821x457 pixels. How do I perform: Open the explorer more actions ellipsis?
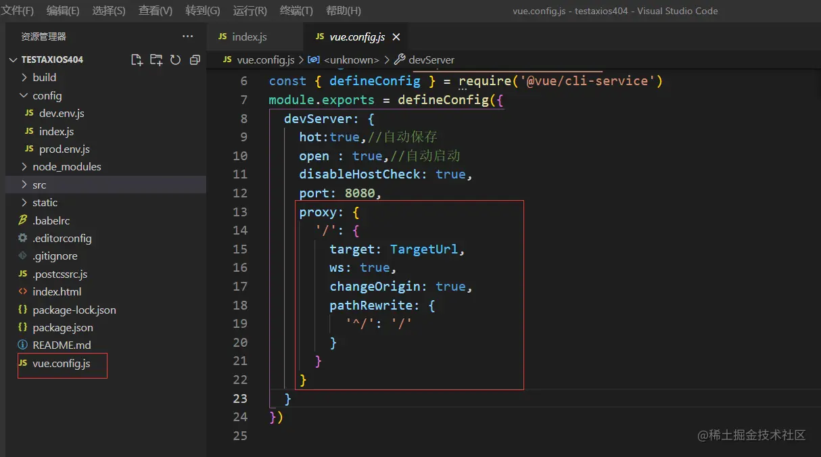pos(187,37)
